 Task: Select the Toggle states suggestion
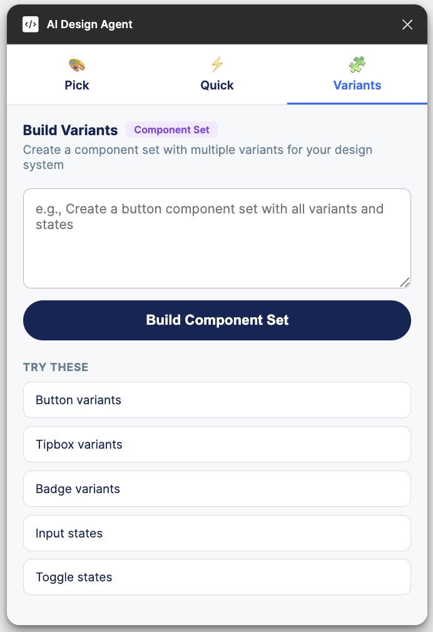click(217, 577)
